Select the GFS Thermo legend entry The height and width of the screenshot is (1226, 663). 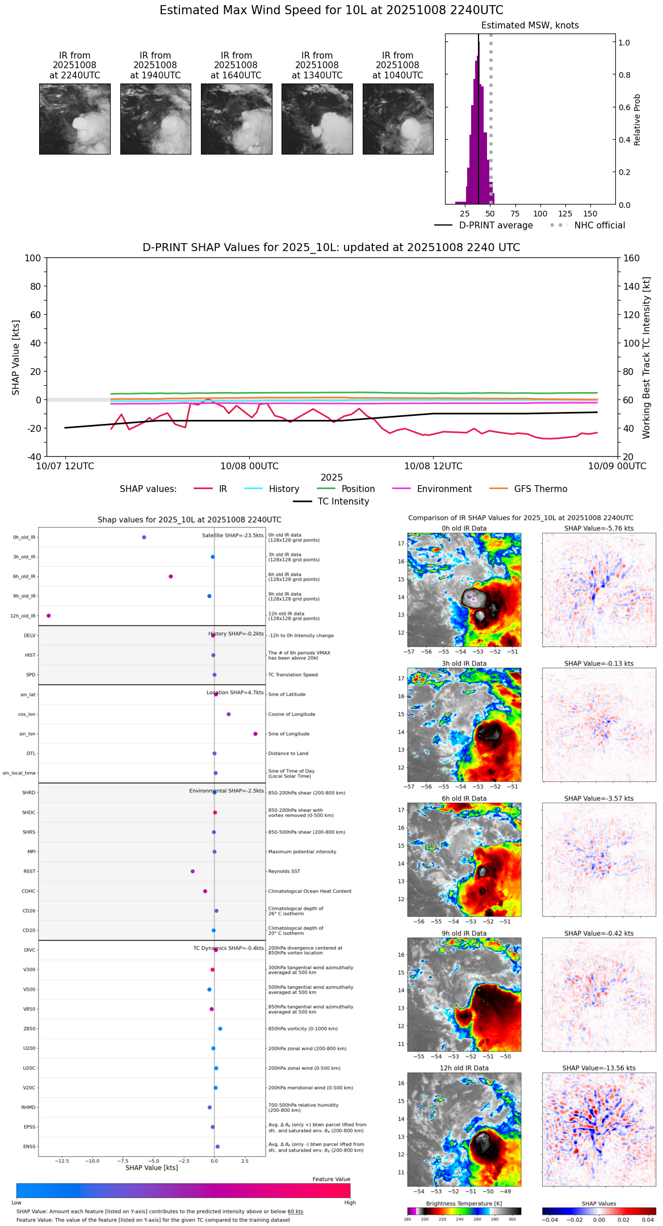point(540,489)
